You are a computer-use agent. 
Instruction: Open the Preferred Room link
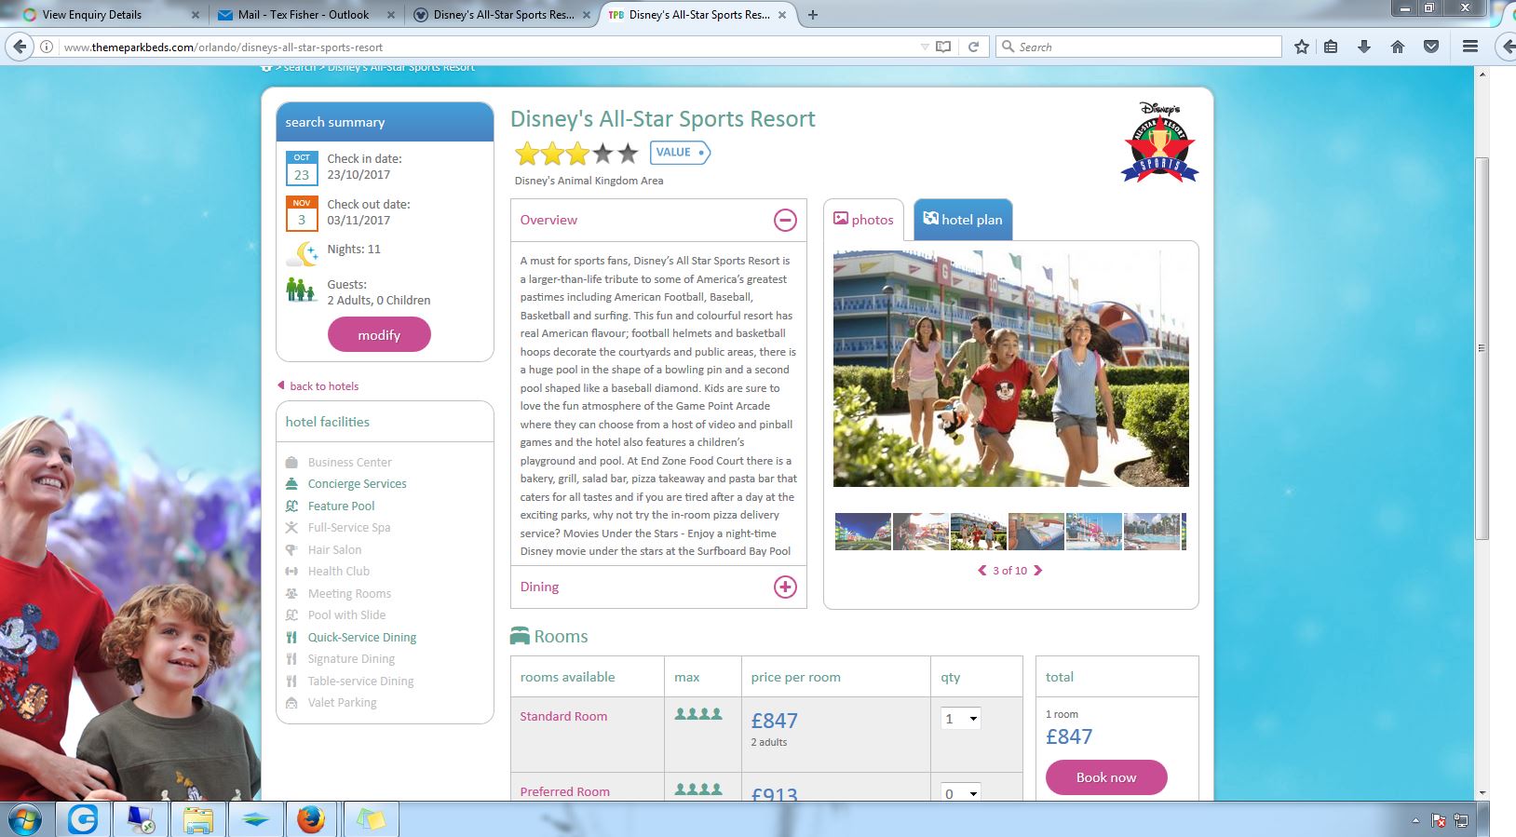(564, 791)
